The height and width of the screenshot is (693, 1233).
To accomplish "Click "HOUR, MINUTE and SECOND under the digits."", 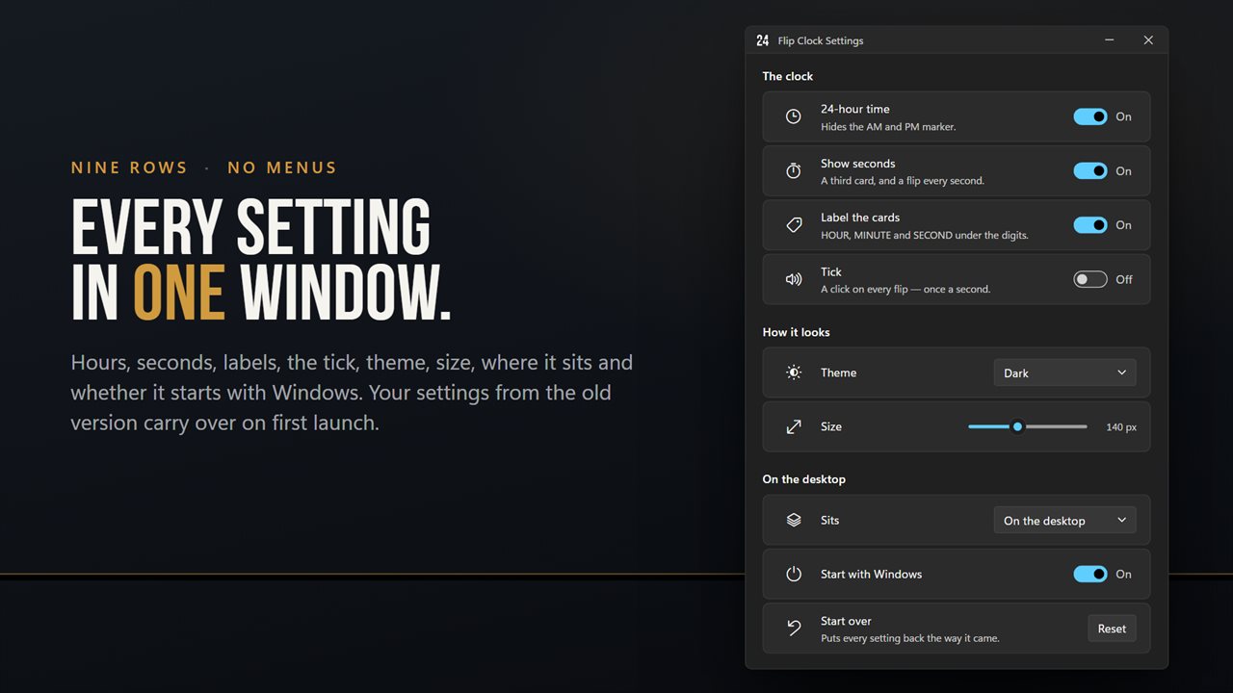I will [x=925, y=235].
